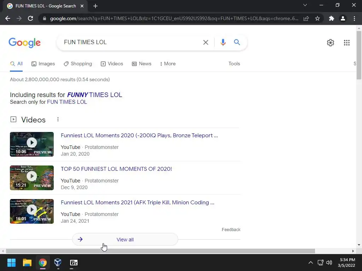View all video results
Viewport: 362px width, 271px height.
(125, 240)
